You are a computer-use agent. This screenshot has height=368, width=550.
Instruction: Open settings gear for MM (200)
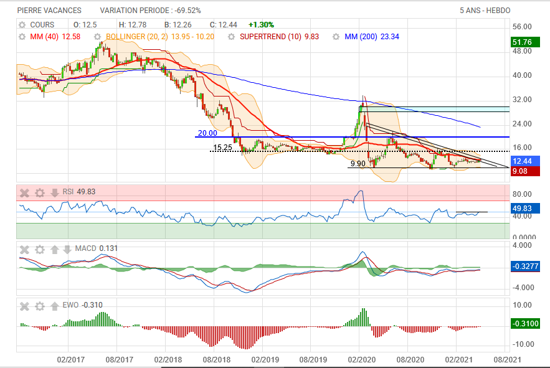(x=336, y=37)
